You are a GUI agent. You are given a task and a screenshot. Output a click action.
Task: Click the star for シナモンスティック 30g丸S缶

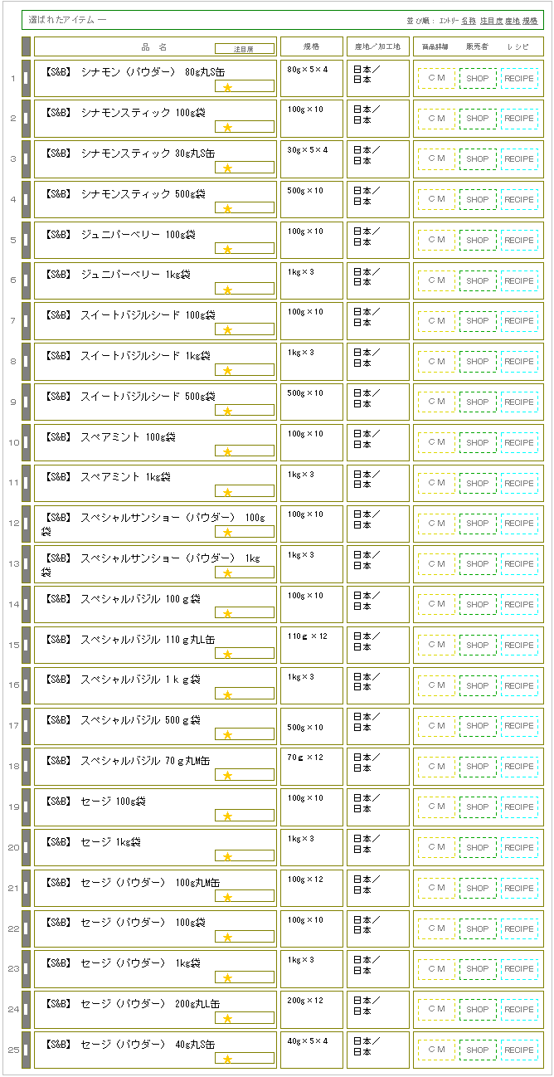(227, 168)
